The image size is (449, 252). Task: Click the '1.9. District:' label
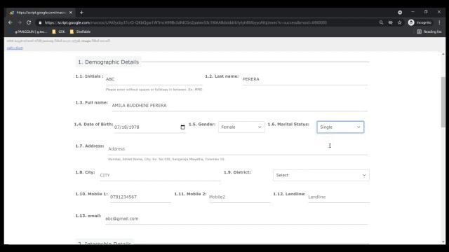point(237,172)
